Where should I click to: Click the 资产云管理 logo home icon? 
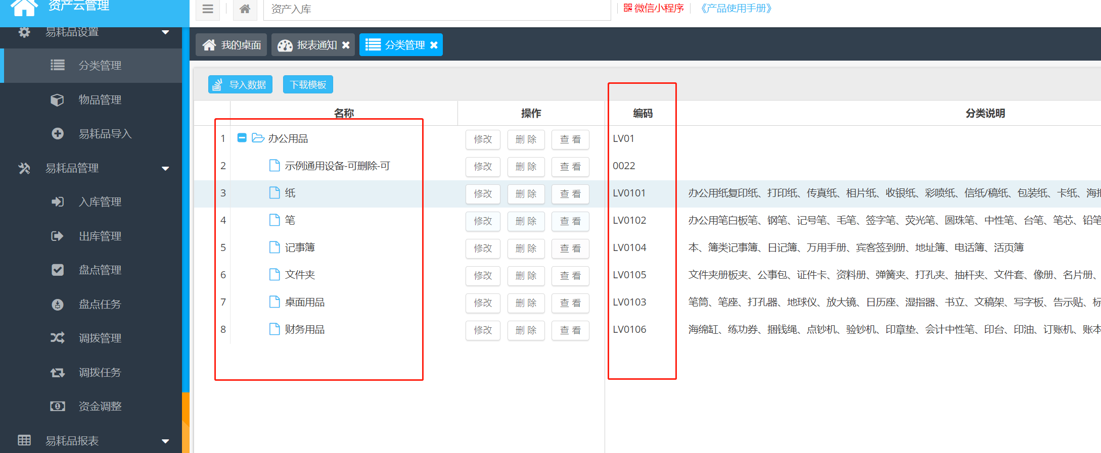pos(24,7)
